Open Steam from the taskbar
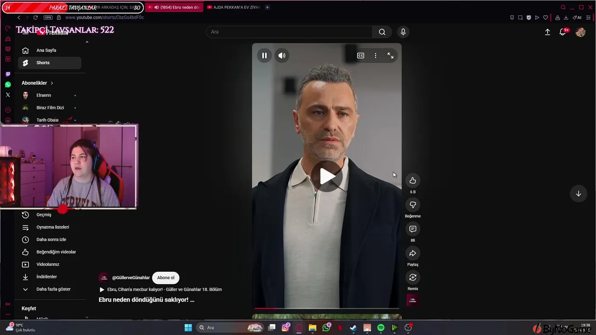 pyautogui.click(x=353, y=328)
